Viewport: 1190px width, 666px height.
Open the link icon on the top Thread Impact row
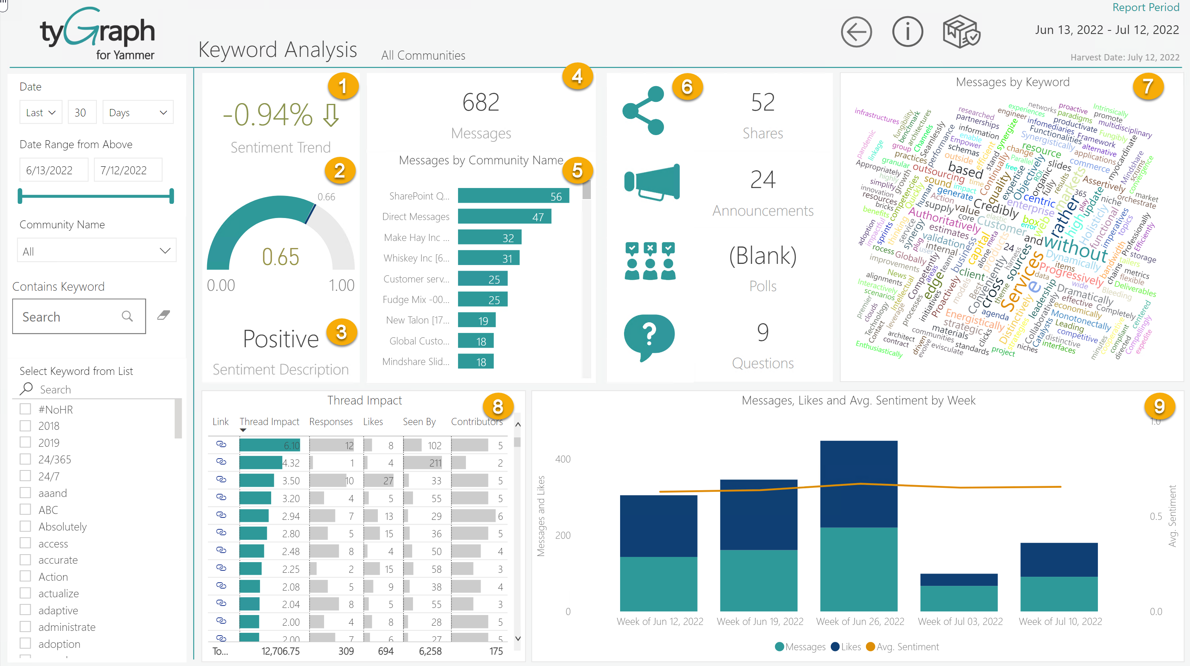pos(222,445)
